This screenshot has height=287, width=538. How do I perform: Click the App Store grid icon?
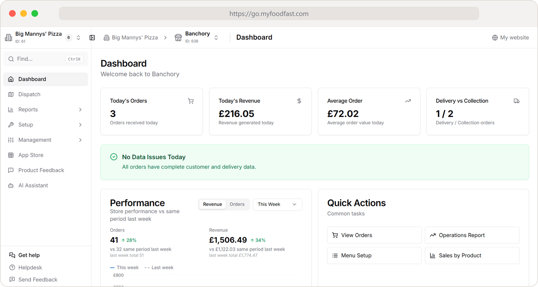click(x=11, y=155)
